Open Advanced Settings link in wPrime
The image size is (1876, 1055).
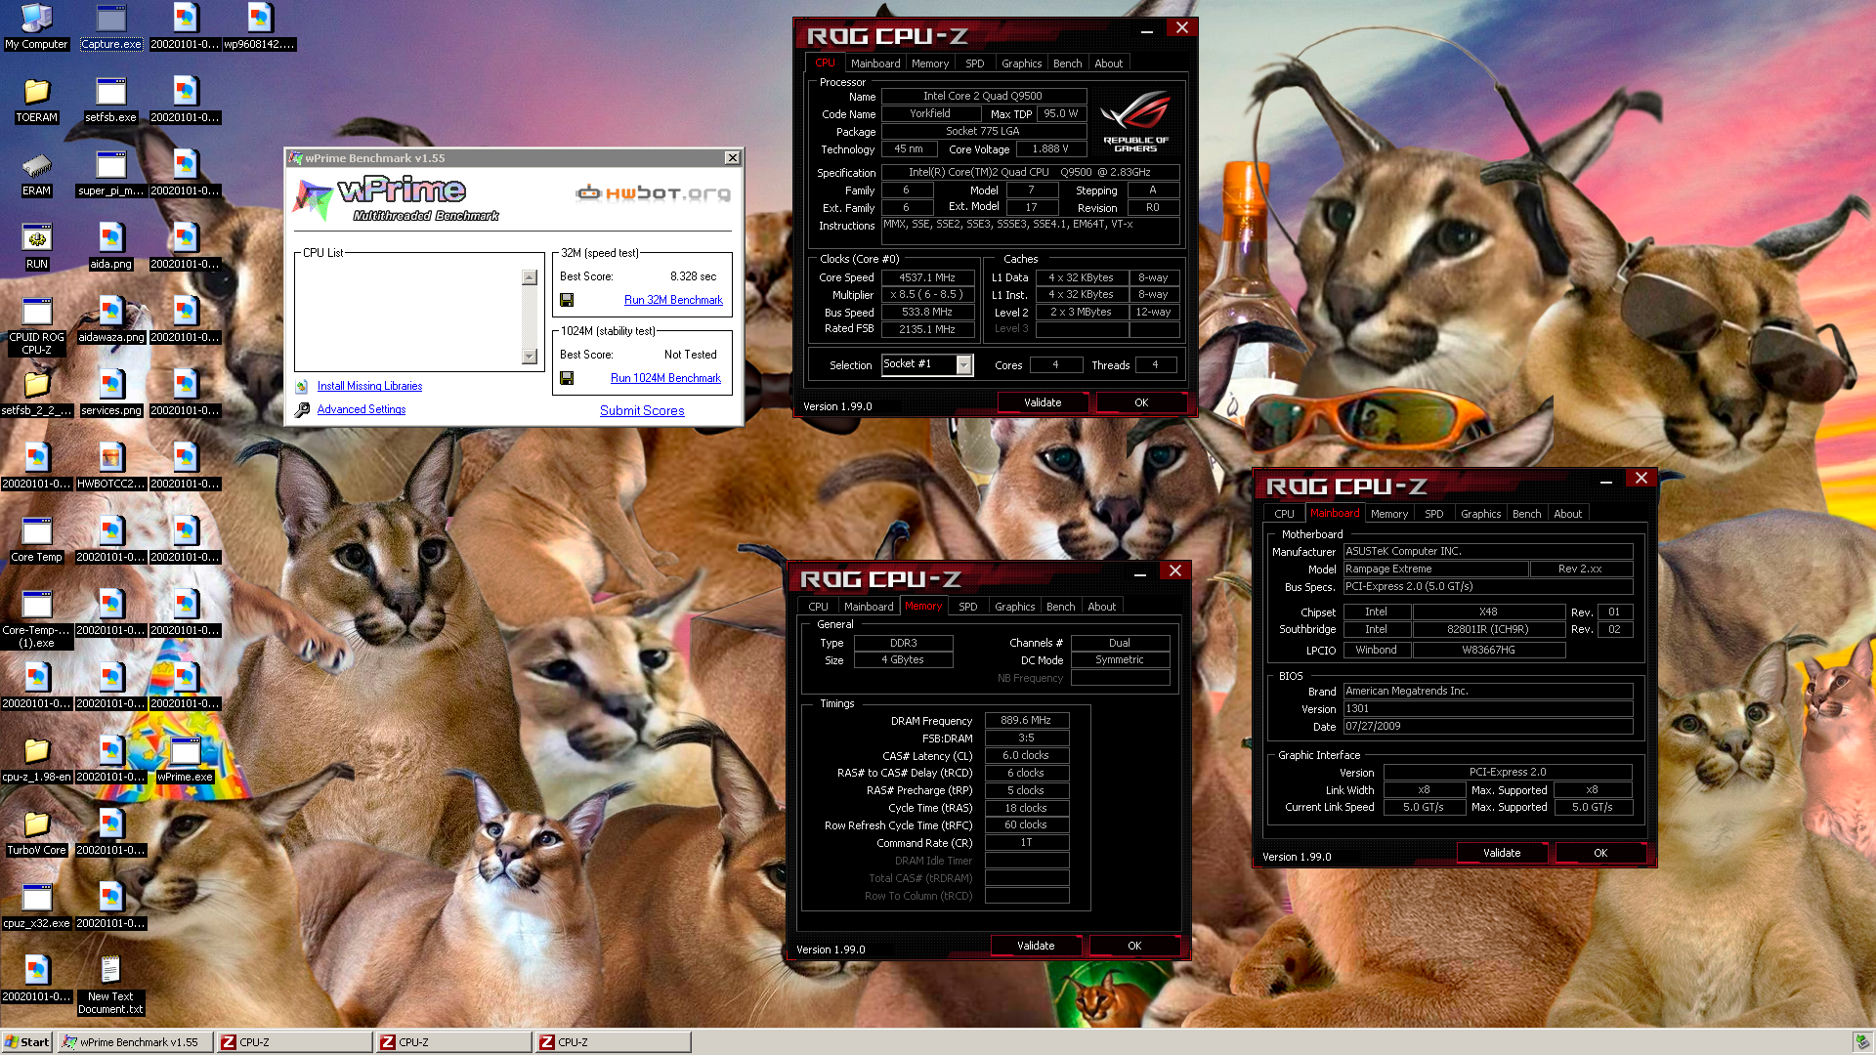[361, 409]
